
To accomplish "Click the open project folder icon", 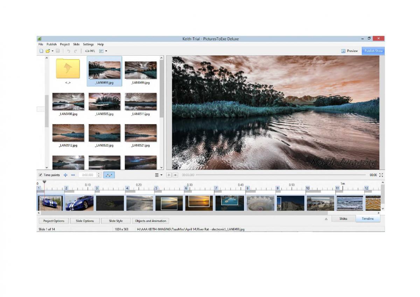I will point(48,51).
